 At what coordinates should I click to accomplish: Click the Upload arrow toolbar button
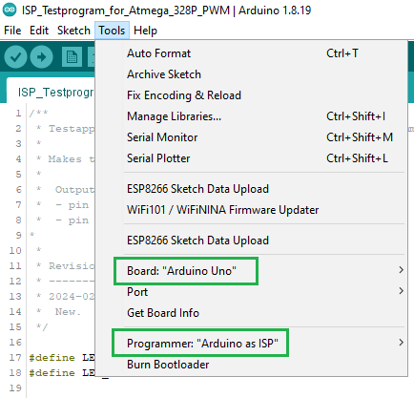coord(41,57)
